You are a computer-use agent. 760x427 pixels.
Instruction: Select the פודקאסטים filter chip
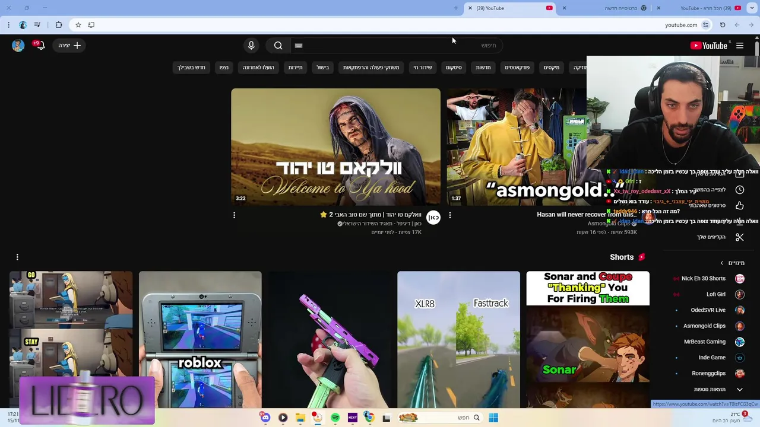click(517, 68)
